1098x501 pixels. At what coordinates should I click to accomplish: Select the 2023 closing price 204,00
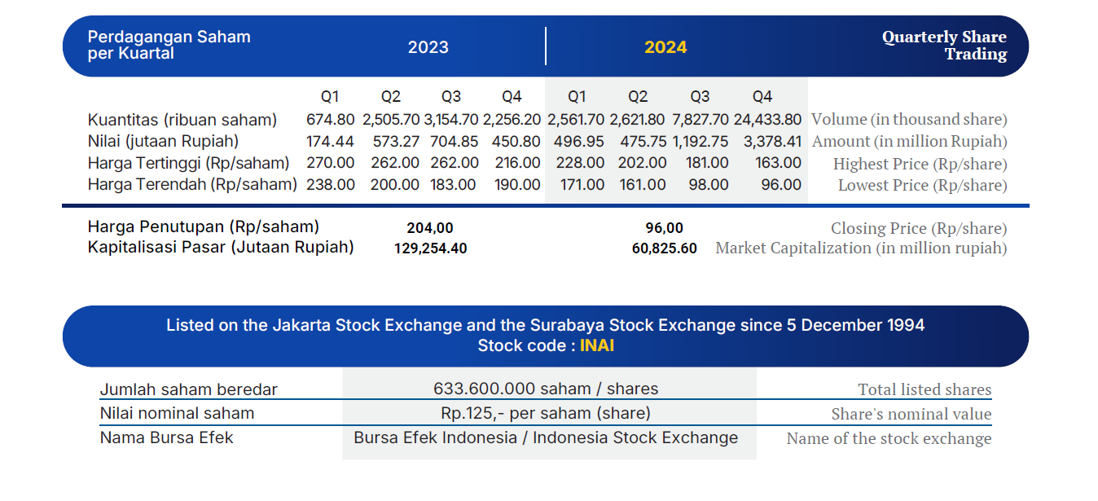tap(430, 228)
